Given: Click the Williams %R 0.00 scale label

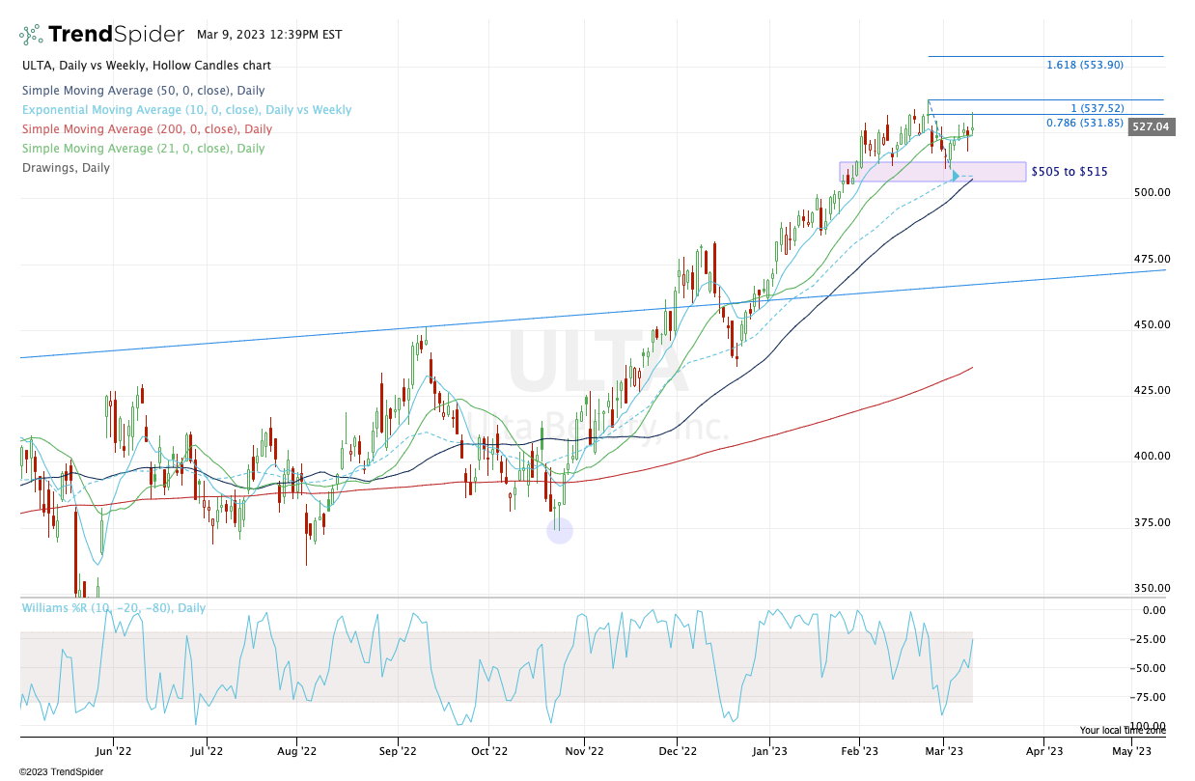Looking at the screenshot, I should click(1153, 610).
